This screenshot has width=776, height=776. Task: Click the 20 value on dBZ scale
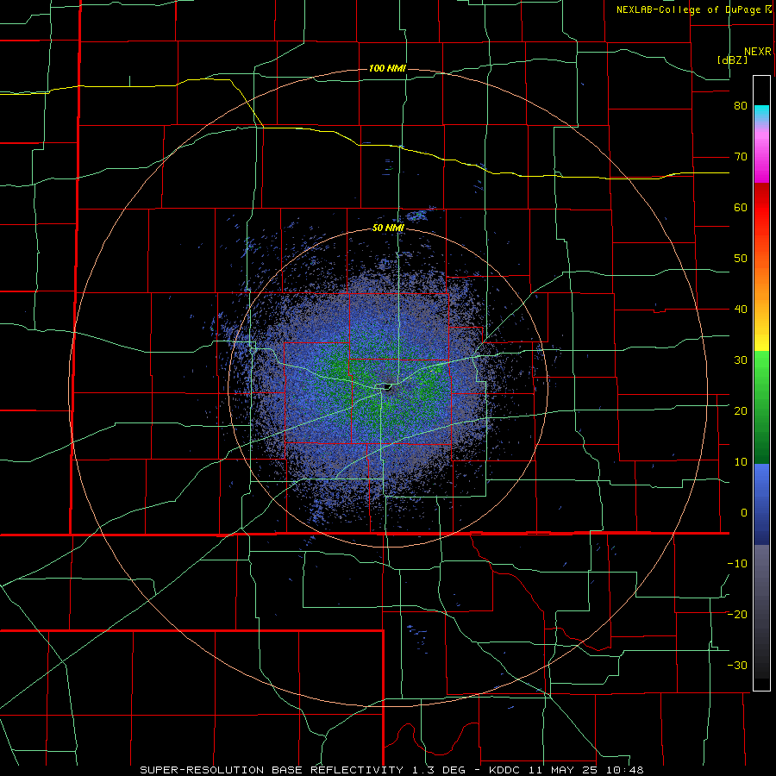[741, 410]
